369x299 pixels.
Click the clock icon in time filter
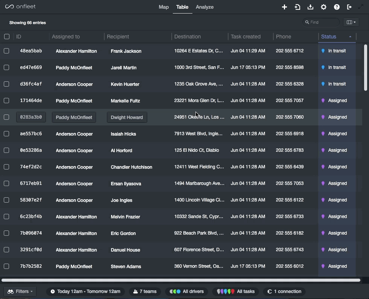[x=53, y=291]
